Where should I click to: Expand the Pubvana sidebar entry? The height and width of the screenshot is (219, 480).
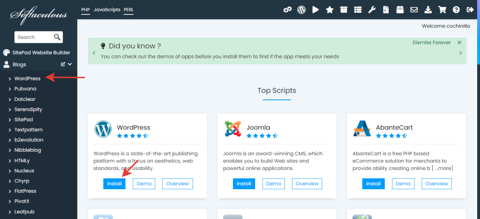10,89
